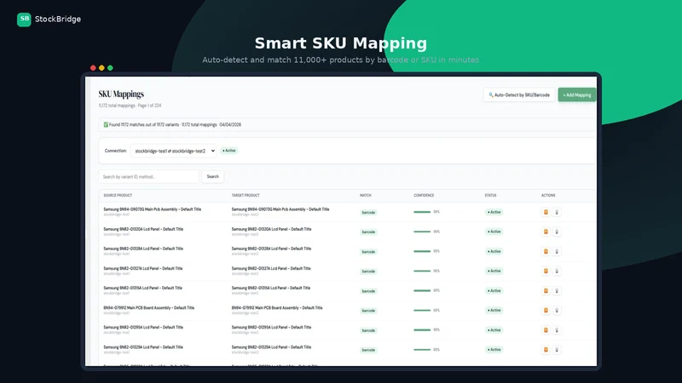Click source product Samsung BN82-01327A Lcd Panel

143,268
